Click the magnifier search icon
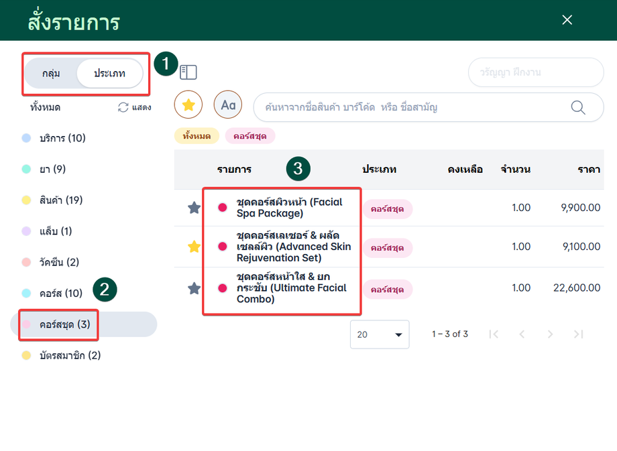Screen dimensions: 617x451 578,107
